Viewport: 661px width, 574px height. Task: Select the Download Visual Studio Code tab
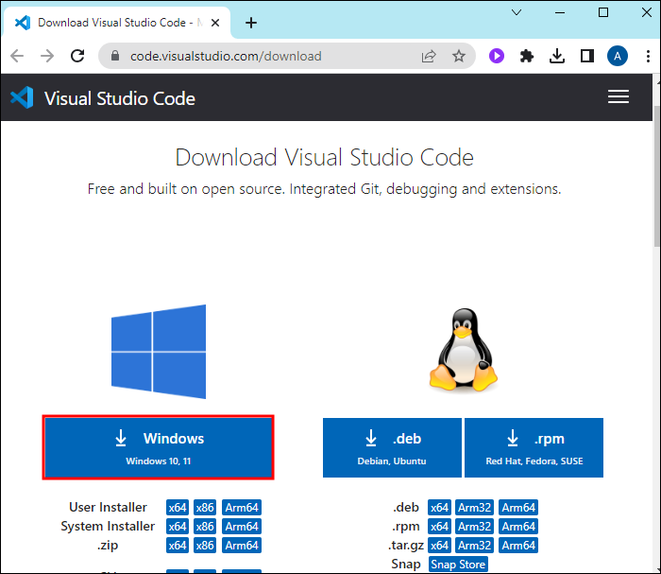(x=117, y=23)
